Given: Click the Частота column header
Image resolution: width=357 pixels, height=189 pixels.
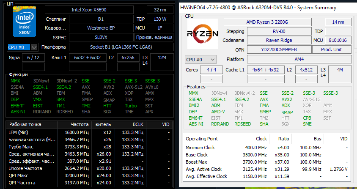Looking at the screenshot, I should [x=74, y=124].
